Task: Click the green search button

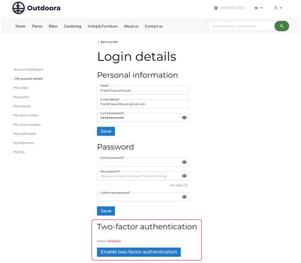Action: [282, 26]
